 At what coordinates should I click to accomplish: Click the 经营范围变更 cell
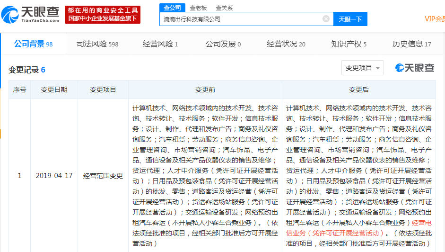tap(103, 176)
